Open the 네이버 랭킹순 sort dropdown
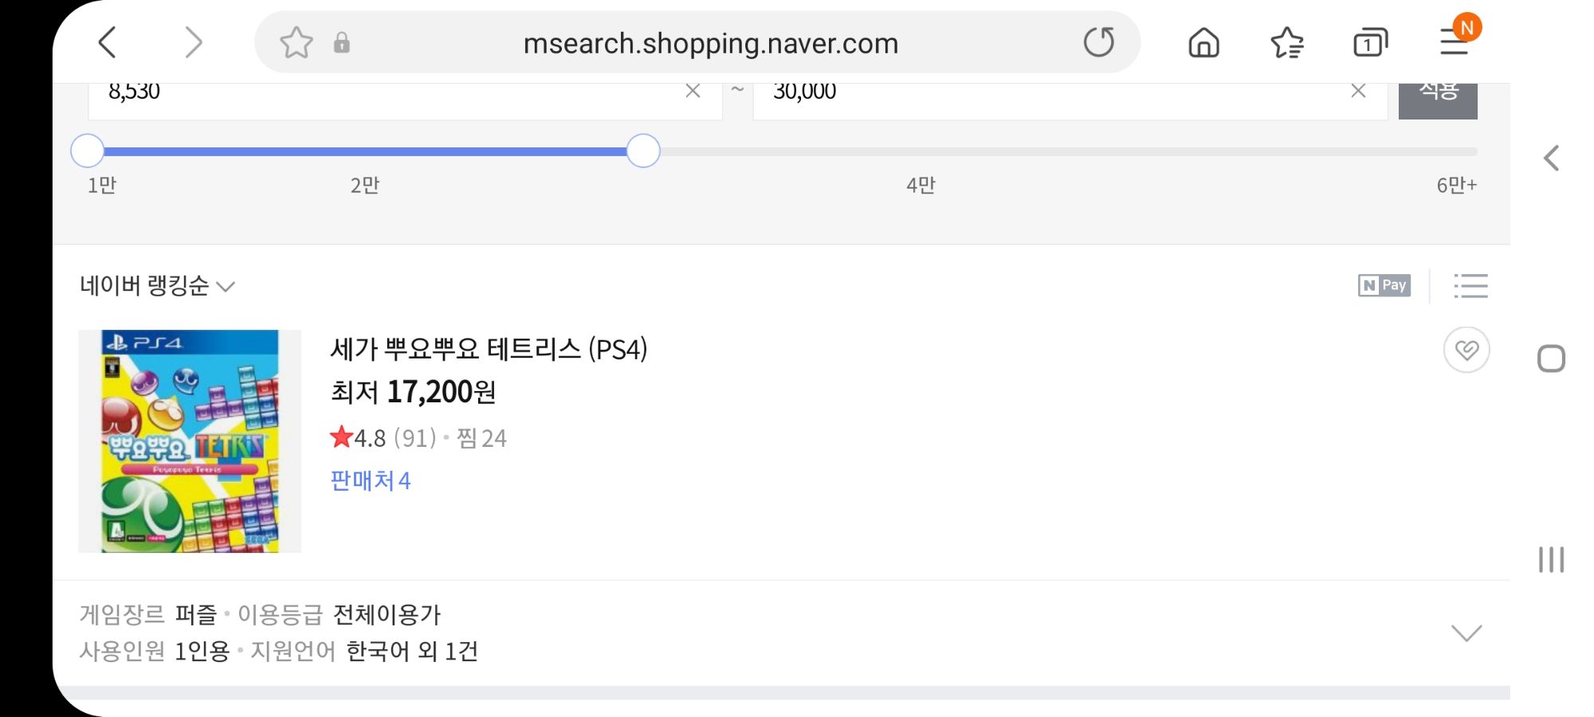This screenshot has width=1594, height=717. tap(157, 285)
